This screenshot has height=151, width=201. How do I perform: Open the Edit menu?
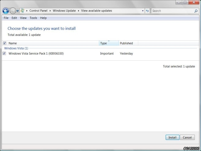click(x=14, y=18)
